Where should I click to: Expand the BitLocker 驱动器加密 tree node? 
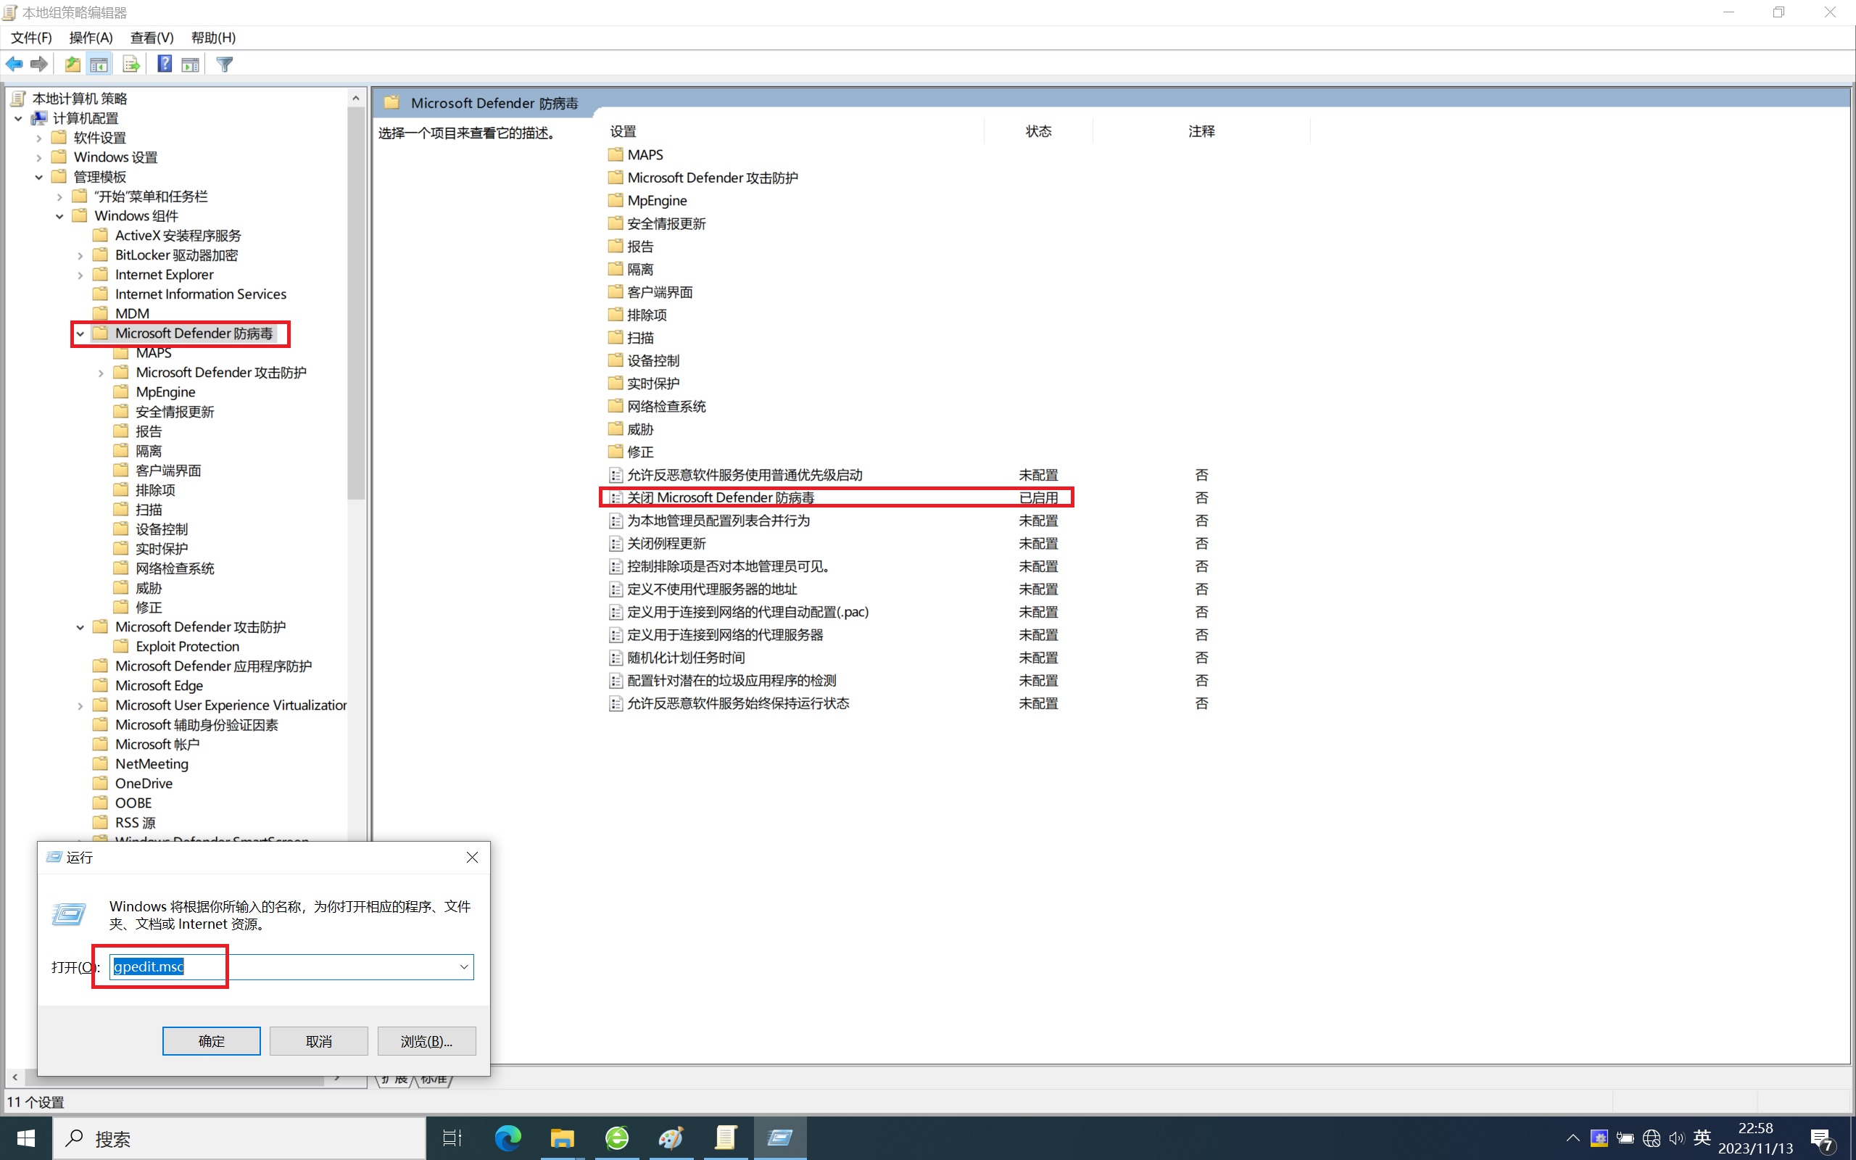click(80, 255)
